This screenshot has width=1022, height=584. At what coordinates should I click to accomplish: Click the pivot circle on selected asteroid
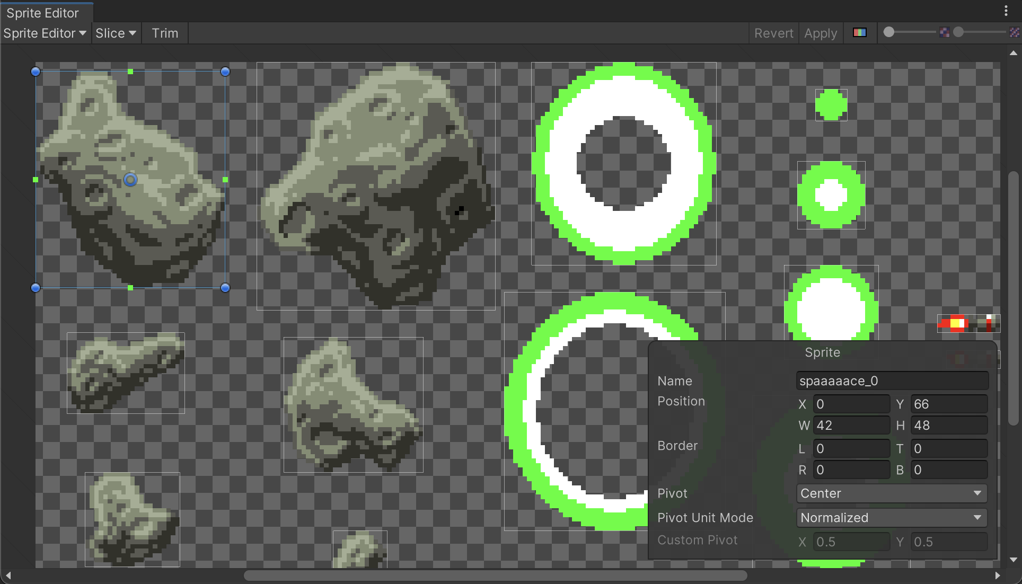(x=130, y=180)
